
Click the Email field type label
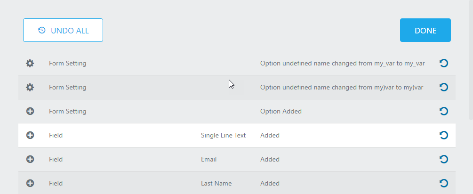point(209,159)
